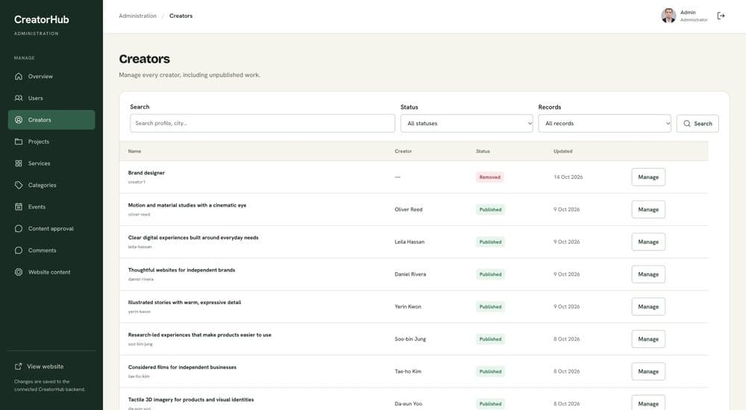Go to Content approval menu item
The width and height of the screenshot is (746, 410).
point(51,228)
